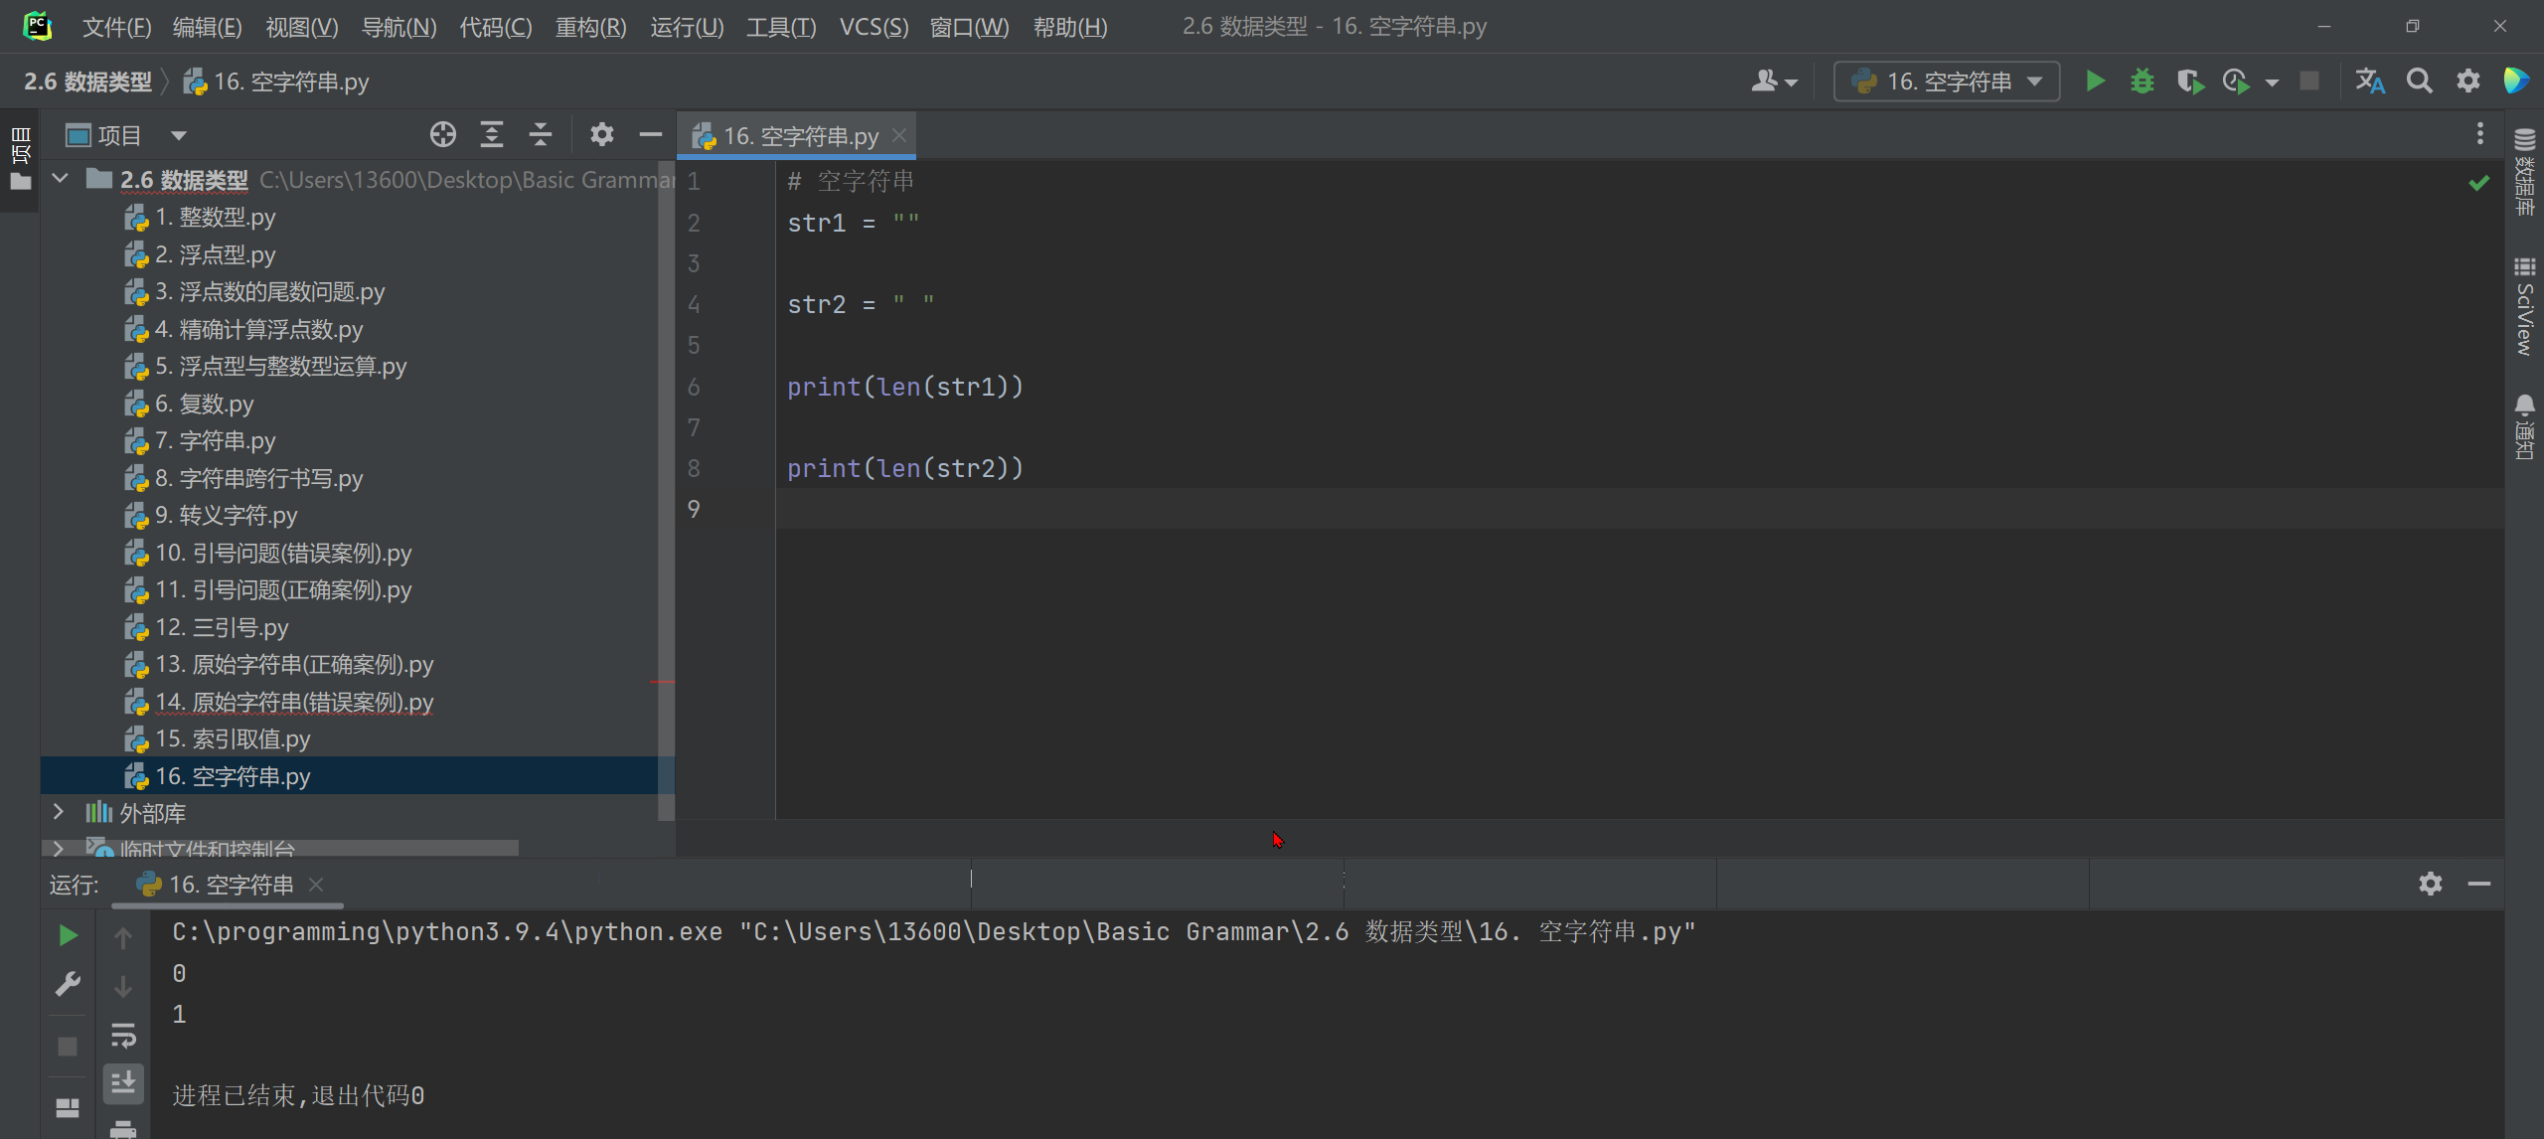Open the VCS(S) menu
2544x1139 pixels.
click(x=874, y=27)
